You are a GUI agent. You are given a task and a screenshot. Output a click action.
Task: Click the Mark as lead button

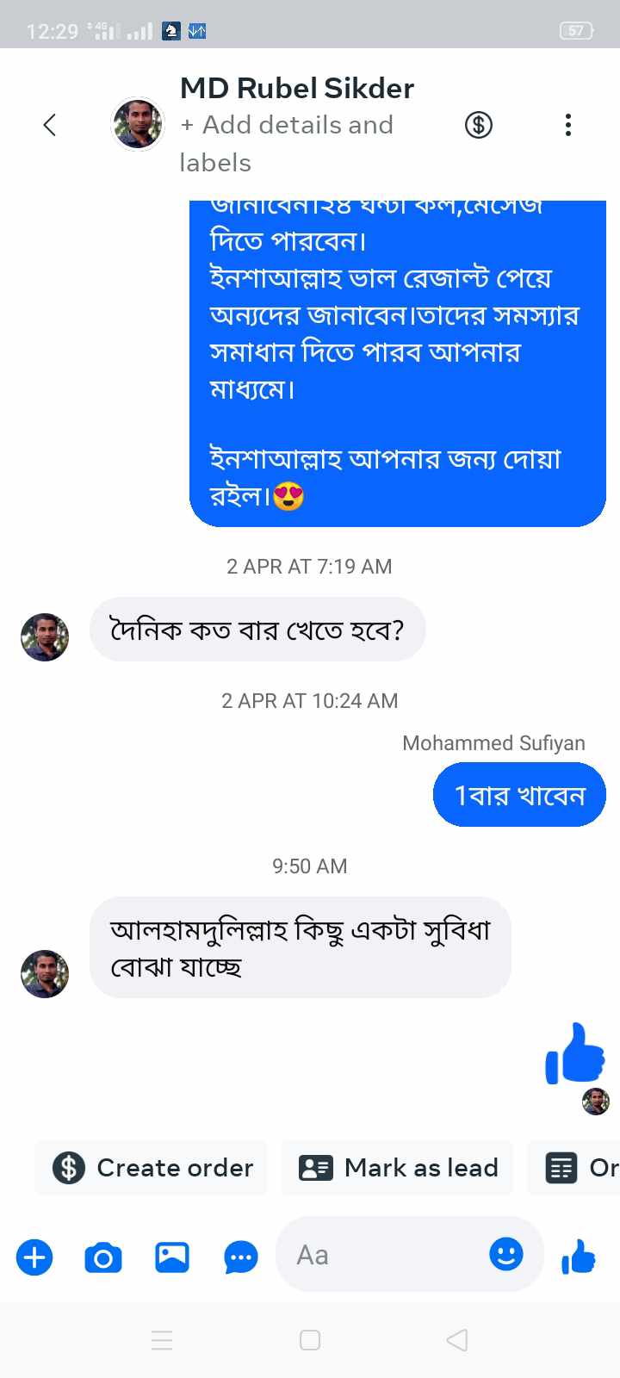click(x=398, y=1168)
